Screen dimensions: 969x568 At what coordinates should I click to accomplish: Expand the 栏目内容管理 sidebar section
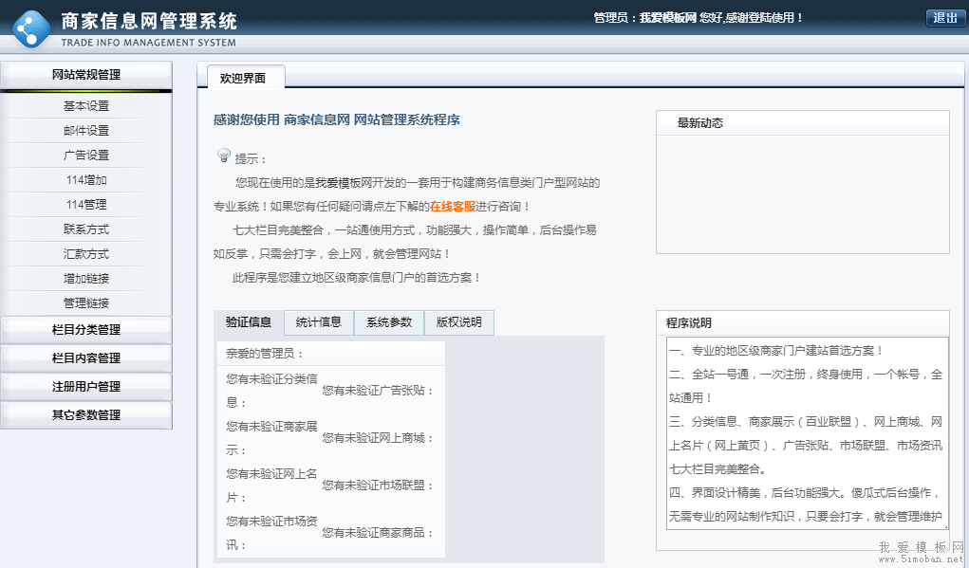(x=86, y=358)
